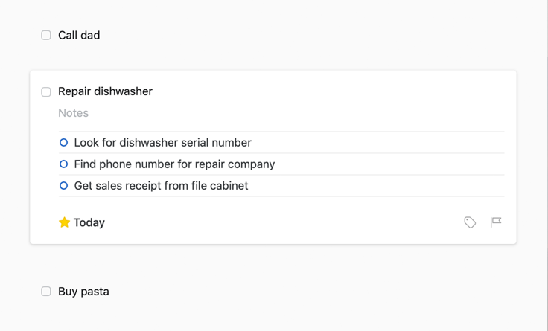This screenshot has width=548, height=331.
Task: Edit 'Get sales receipt from file cabinet' text
Action: point(161,186)
